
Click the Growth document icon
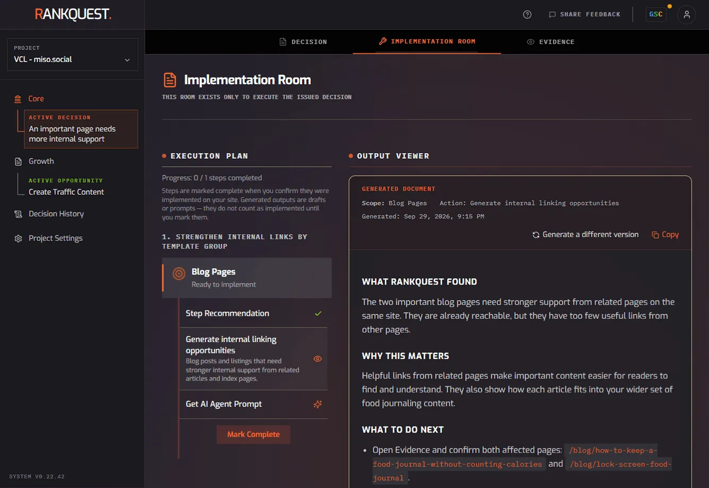click(18, 161)
